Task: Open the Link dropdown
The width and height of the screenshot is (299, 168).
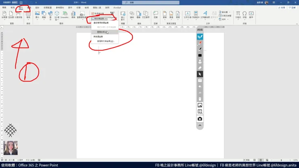Action: tap(132, 15)
